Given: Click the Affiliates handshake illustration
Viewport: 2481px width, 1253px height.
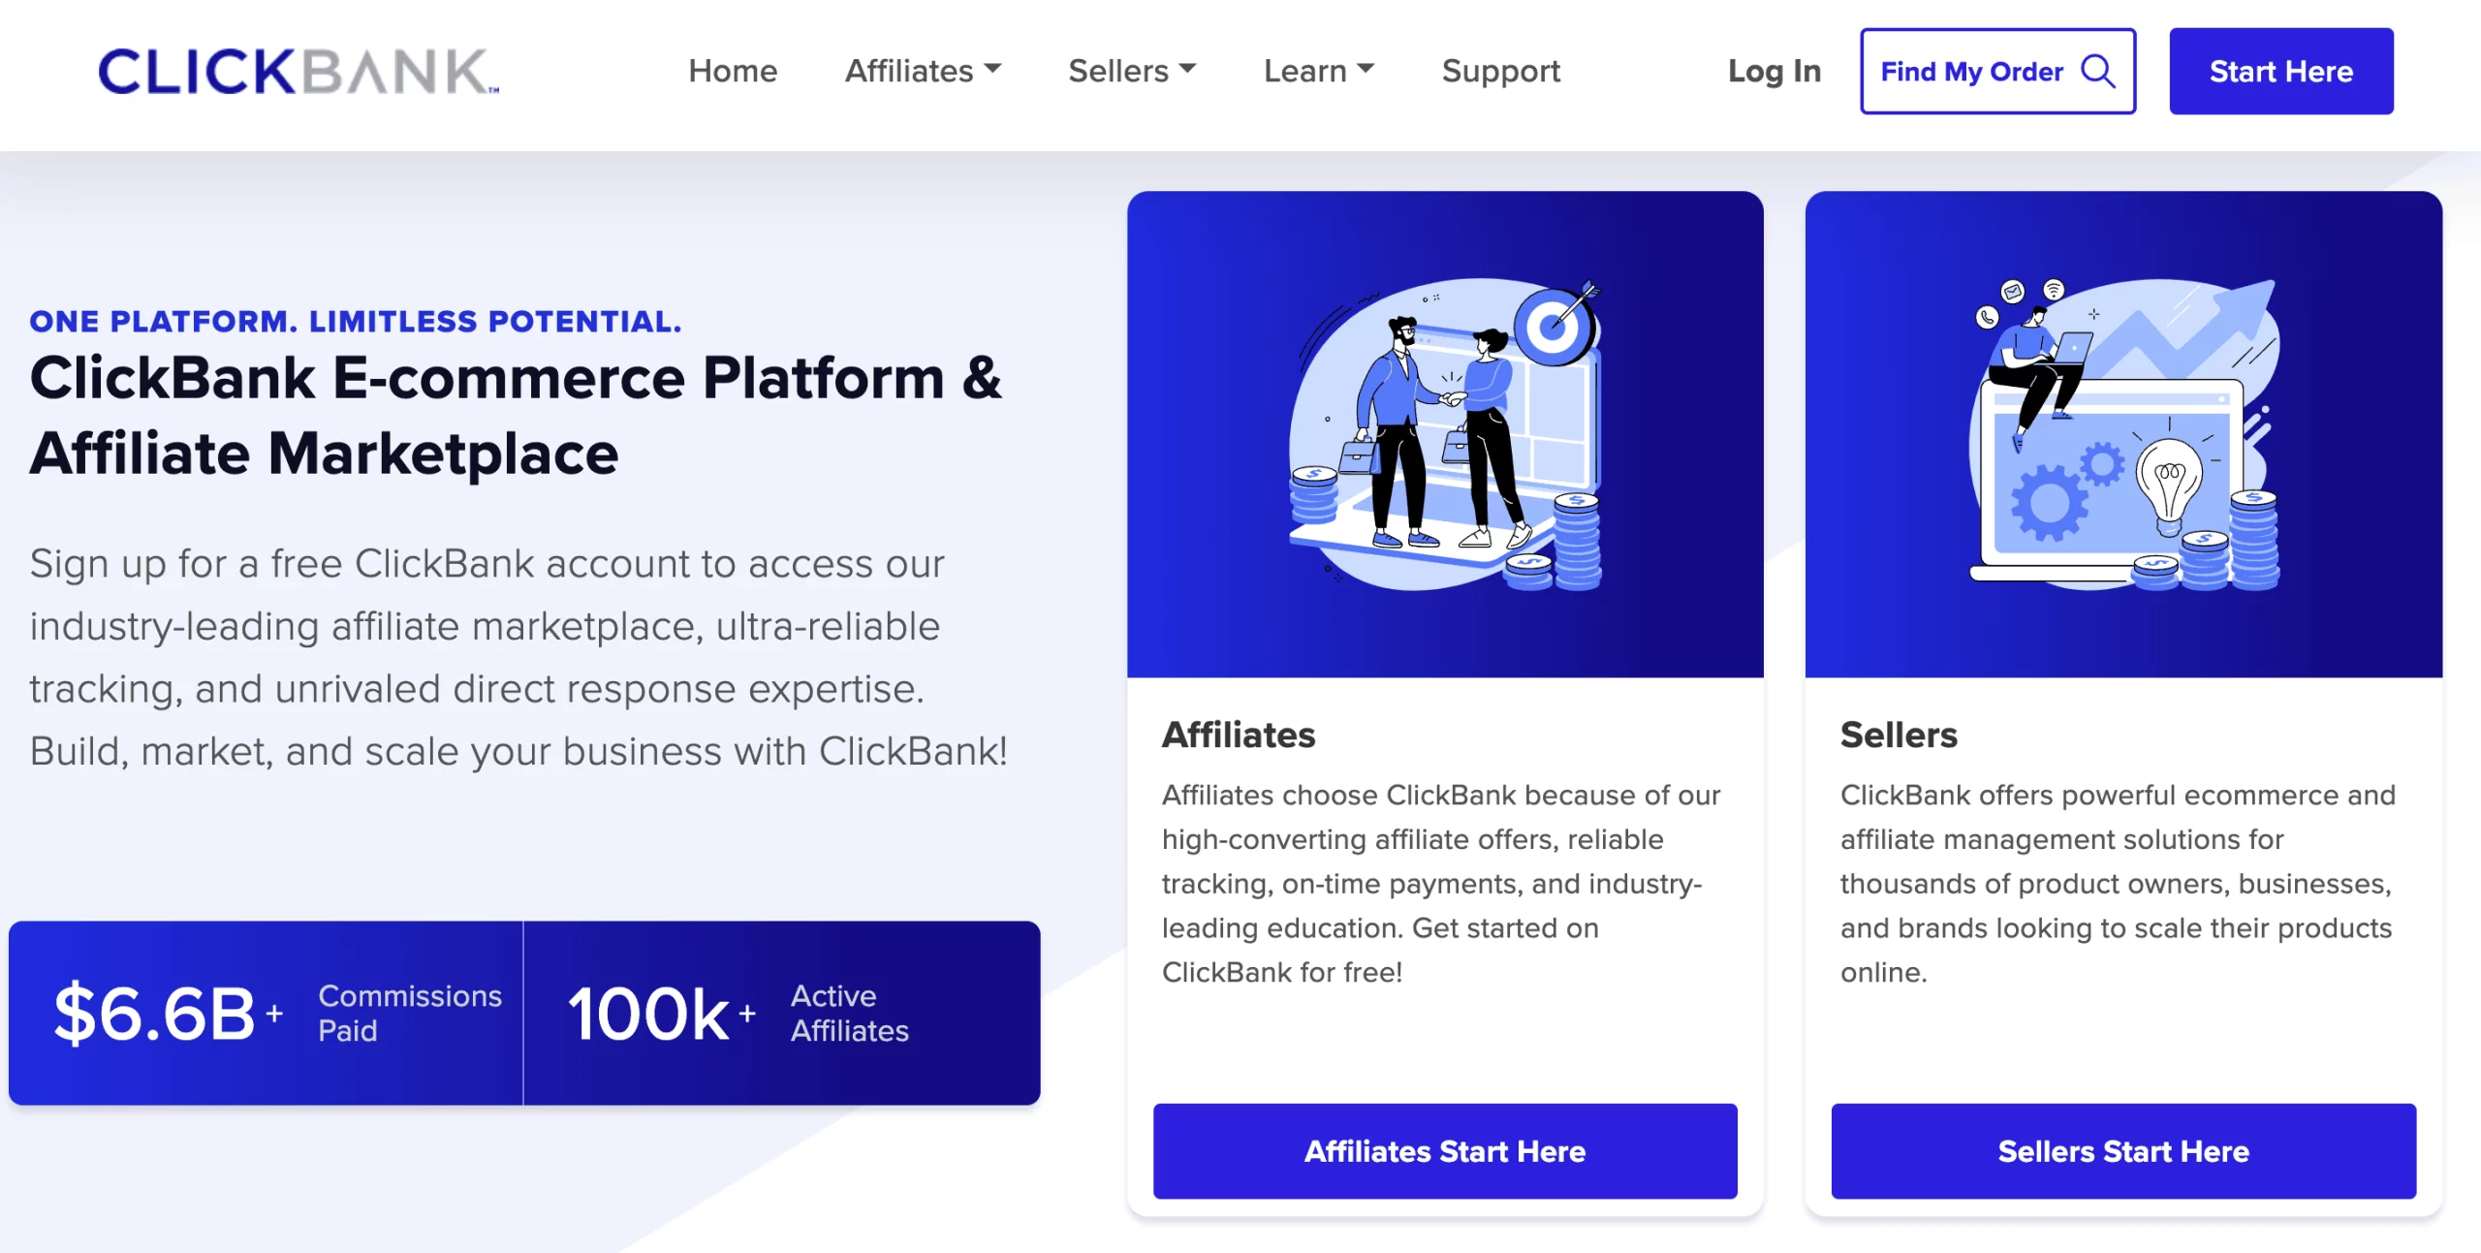Looking at the screenshot, I should (1445, 434).
